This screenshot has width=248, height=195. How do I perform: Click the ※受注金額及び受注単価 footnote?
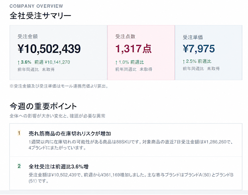point(59,86)
